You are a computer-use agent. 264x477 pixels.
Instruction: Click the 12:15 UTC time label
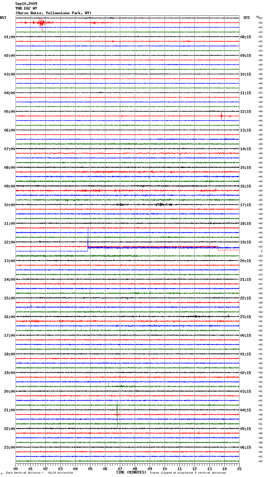246,112
